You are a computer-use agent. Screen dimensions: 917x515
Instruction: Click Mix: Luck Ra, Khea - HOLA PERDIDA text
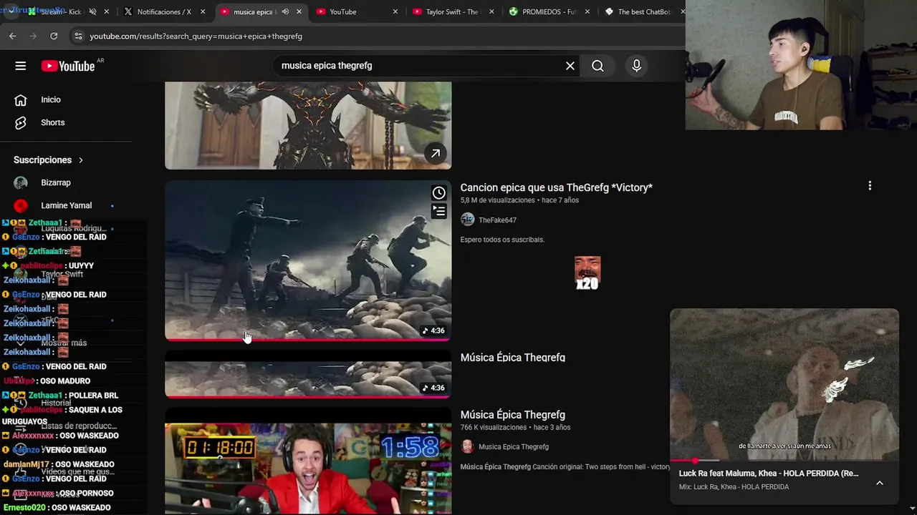[x=734, y=487]
